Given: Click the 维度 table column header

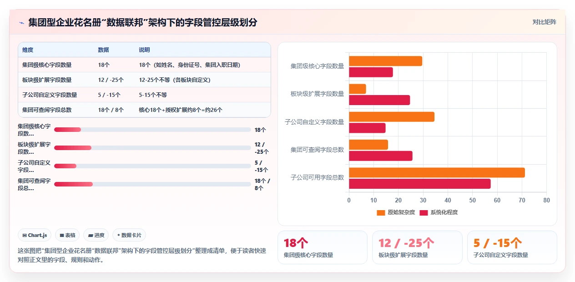Looking at the screenshot, I should pos(28,50).
